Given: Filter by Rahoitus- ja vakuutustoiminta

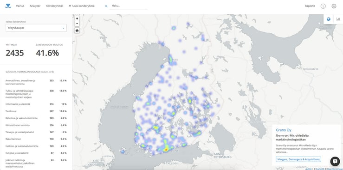Looking at the screenshot, I should (x=36, y=118).
